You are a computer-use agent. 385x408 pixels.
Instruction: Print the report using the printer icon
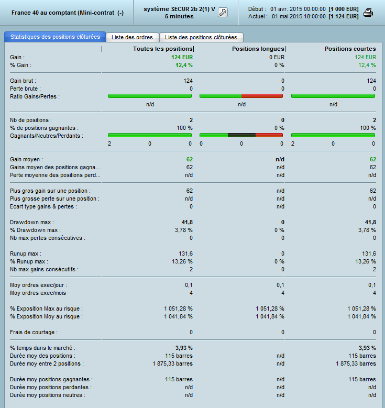[x=368, y=13]
